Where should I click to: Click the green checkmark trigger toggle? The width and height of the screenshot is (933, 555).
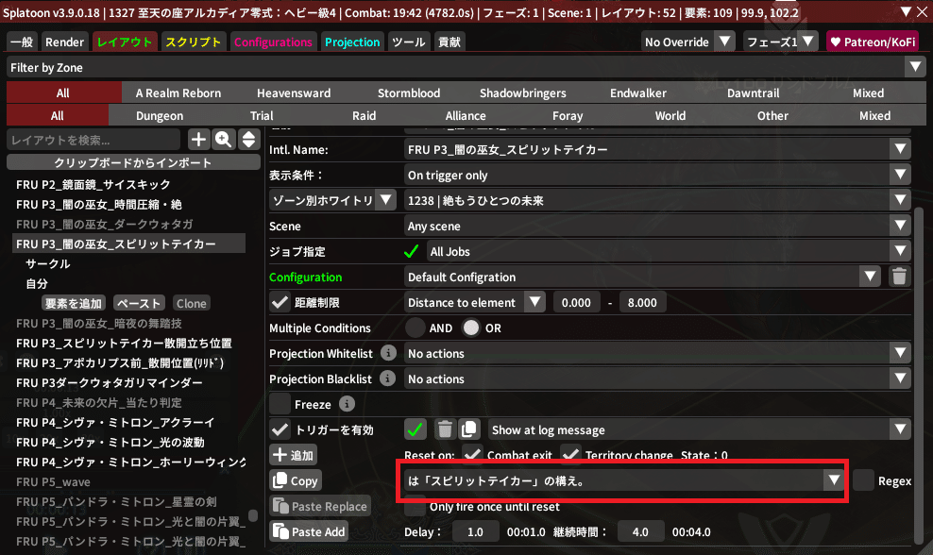(416, 429)
